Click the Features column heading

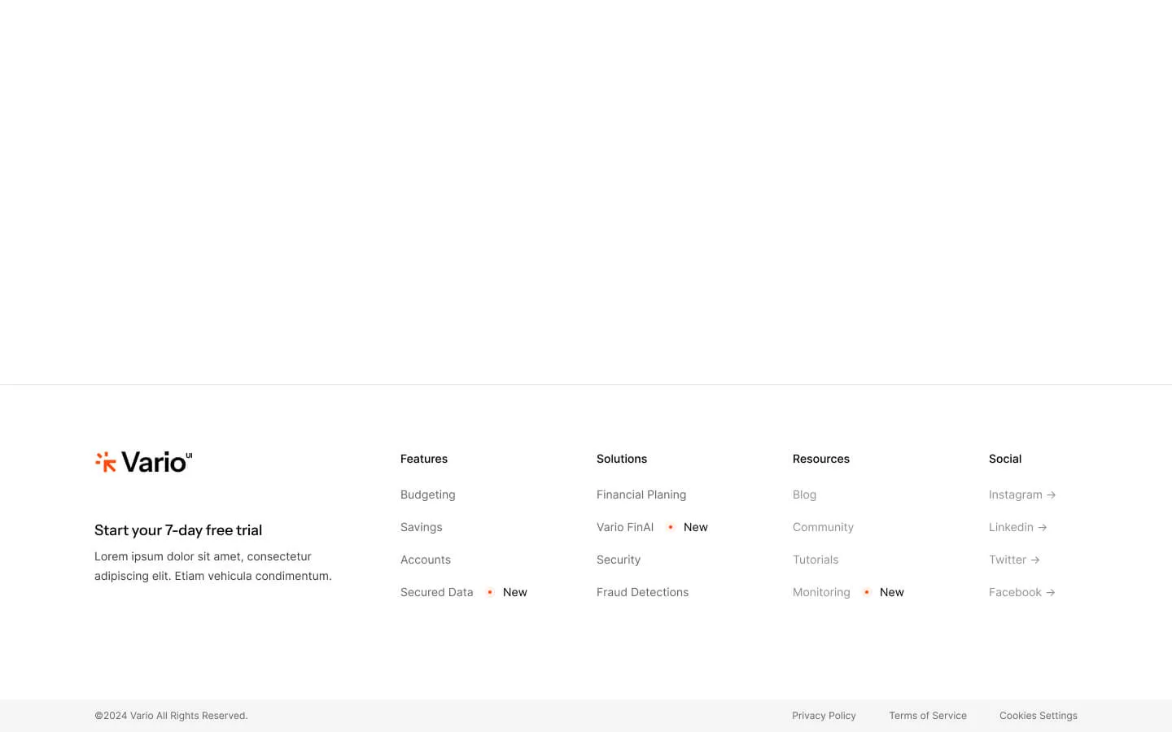click(x=424, y=459)
